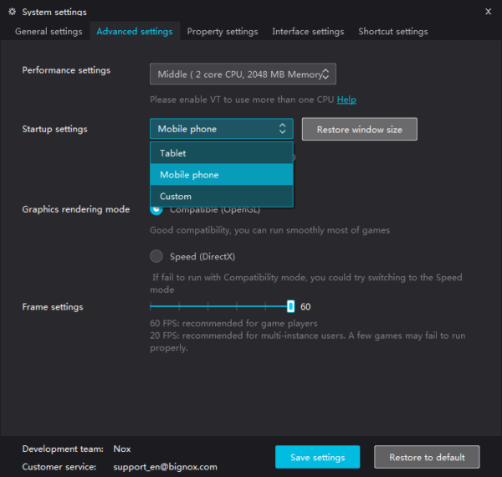Select the Compatible (OpenGL) rendering mode
This screenshot has height=477, width=502.
tap(156, 210)
